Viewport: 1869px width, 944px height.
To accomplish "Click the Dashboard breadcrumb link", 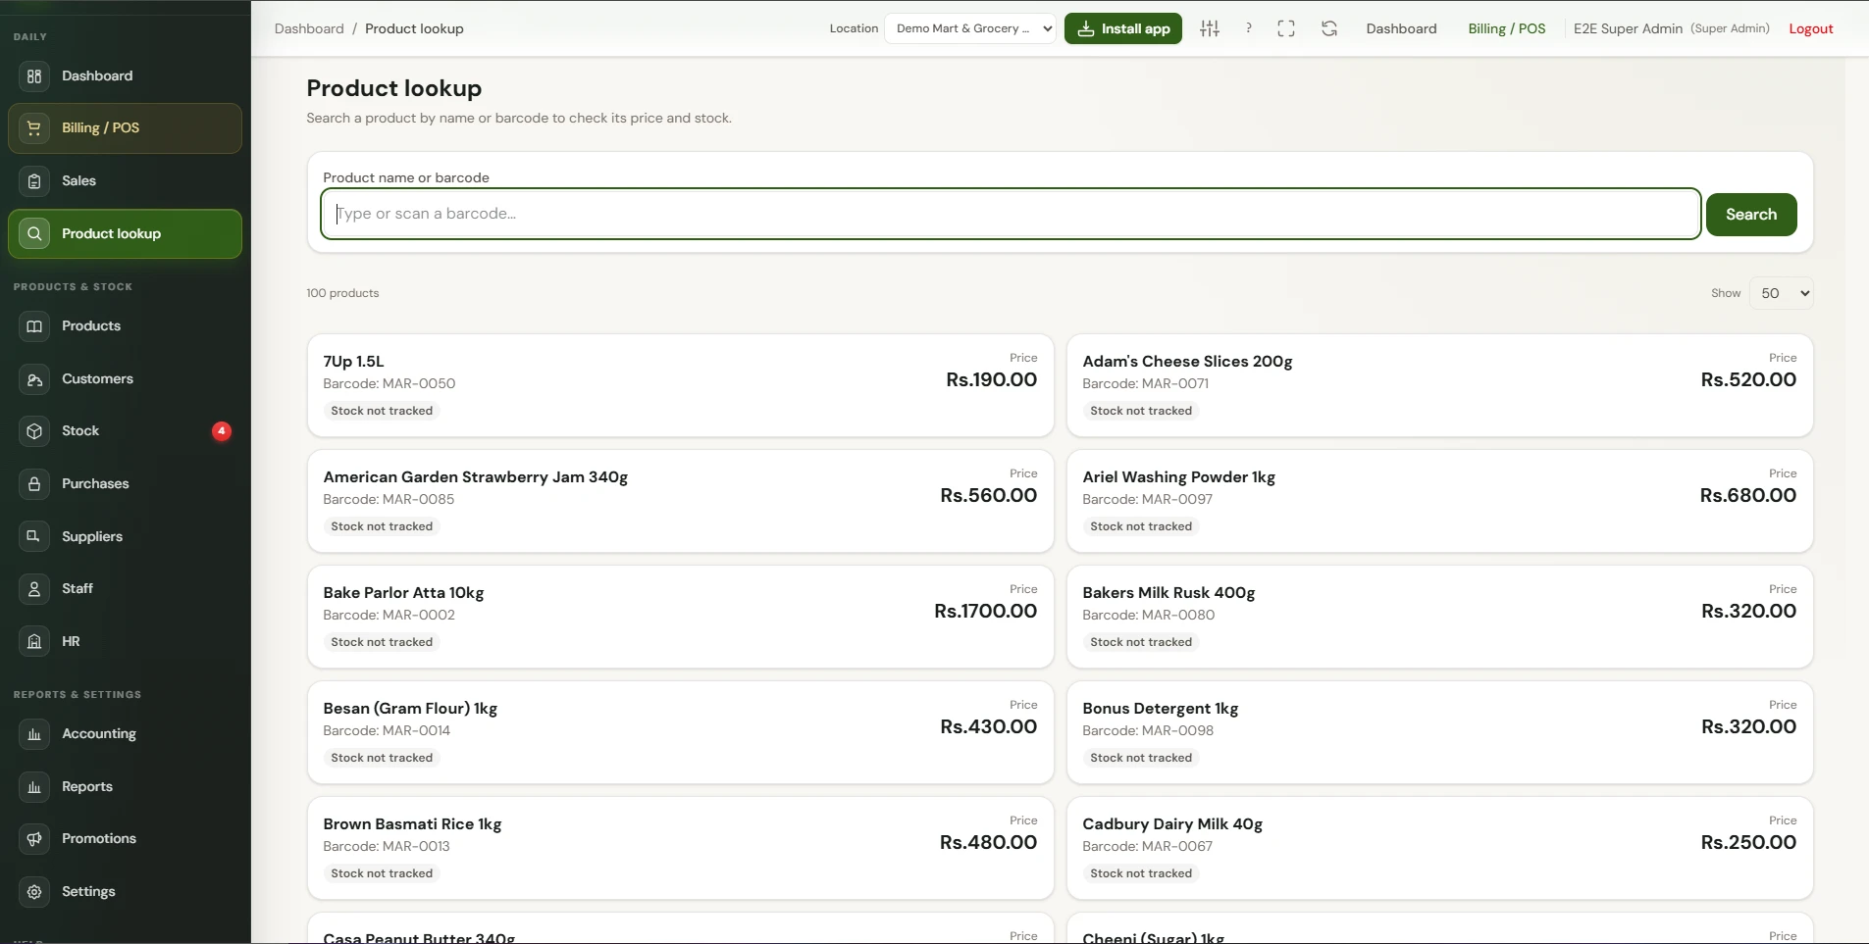I will click(309, 28).
